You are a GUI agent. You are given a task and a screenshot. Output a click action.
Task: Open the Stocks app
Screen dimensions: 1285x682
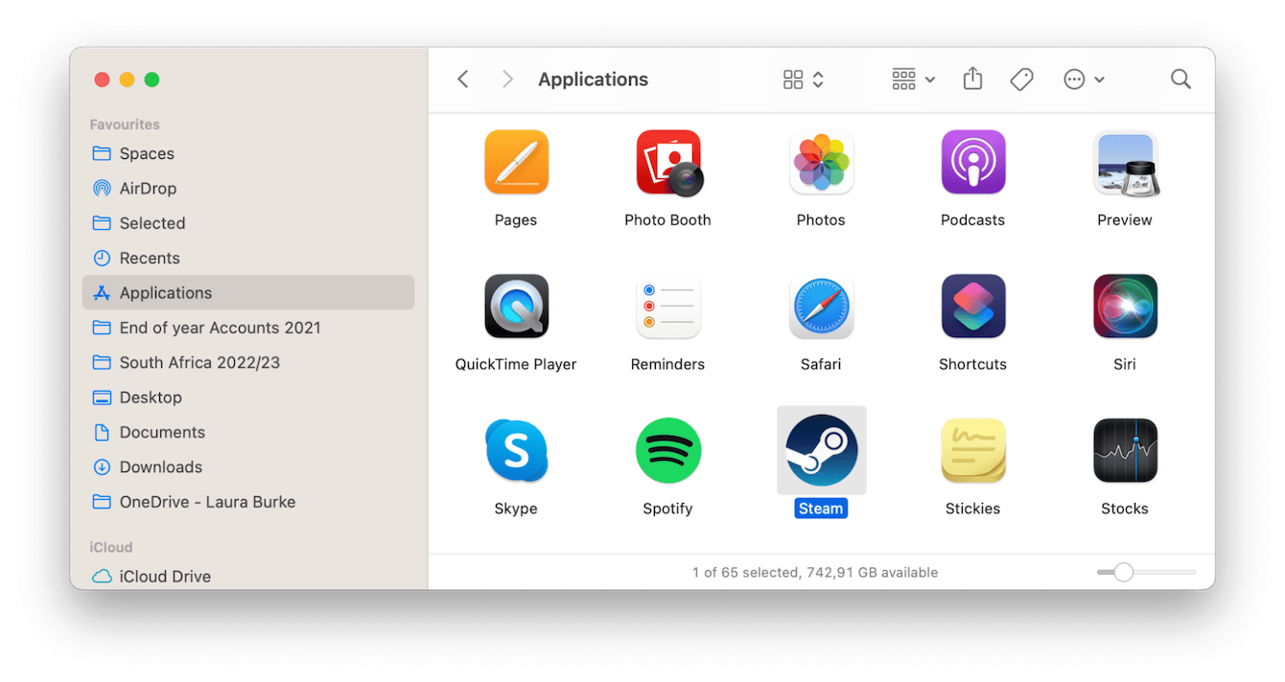click(1124, 450)
